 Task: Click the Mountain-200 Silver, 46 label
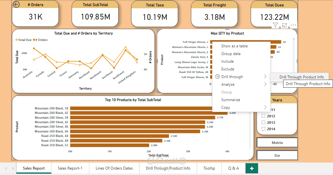pyautogui.click(x=52, y=127)
